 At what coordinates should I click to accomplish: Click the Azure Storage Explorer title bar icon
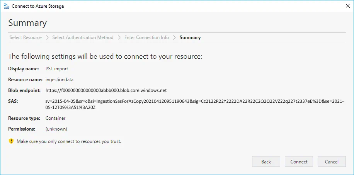click(7, 6)
